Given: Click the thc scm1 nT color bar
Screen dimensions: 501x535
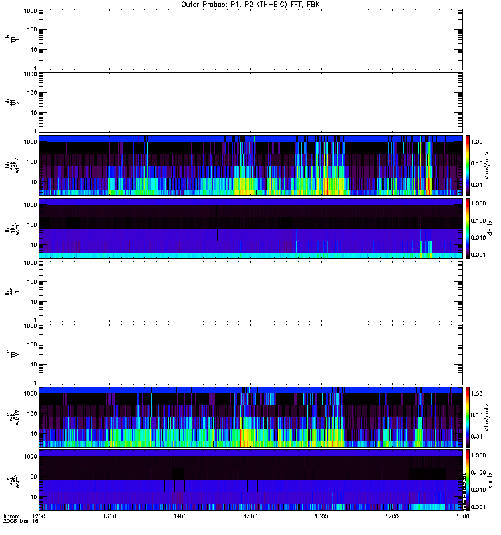Looking at the screenshot, I should click(468, 480).
